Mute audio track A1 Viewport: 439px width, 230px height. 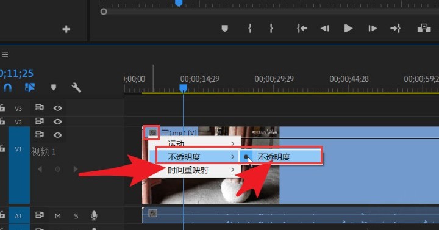tap(58, 216)
